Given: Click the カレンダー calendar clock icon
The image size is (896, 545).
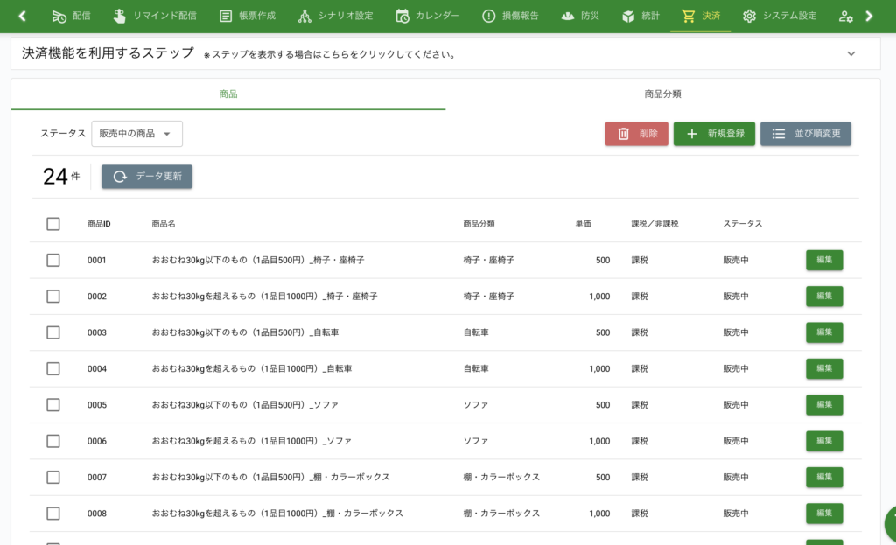Looking at the screenshot, I should pos(402,16).
